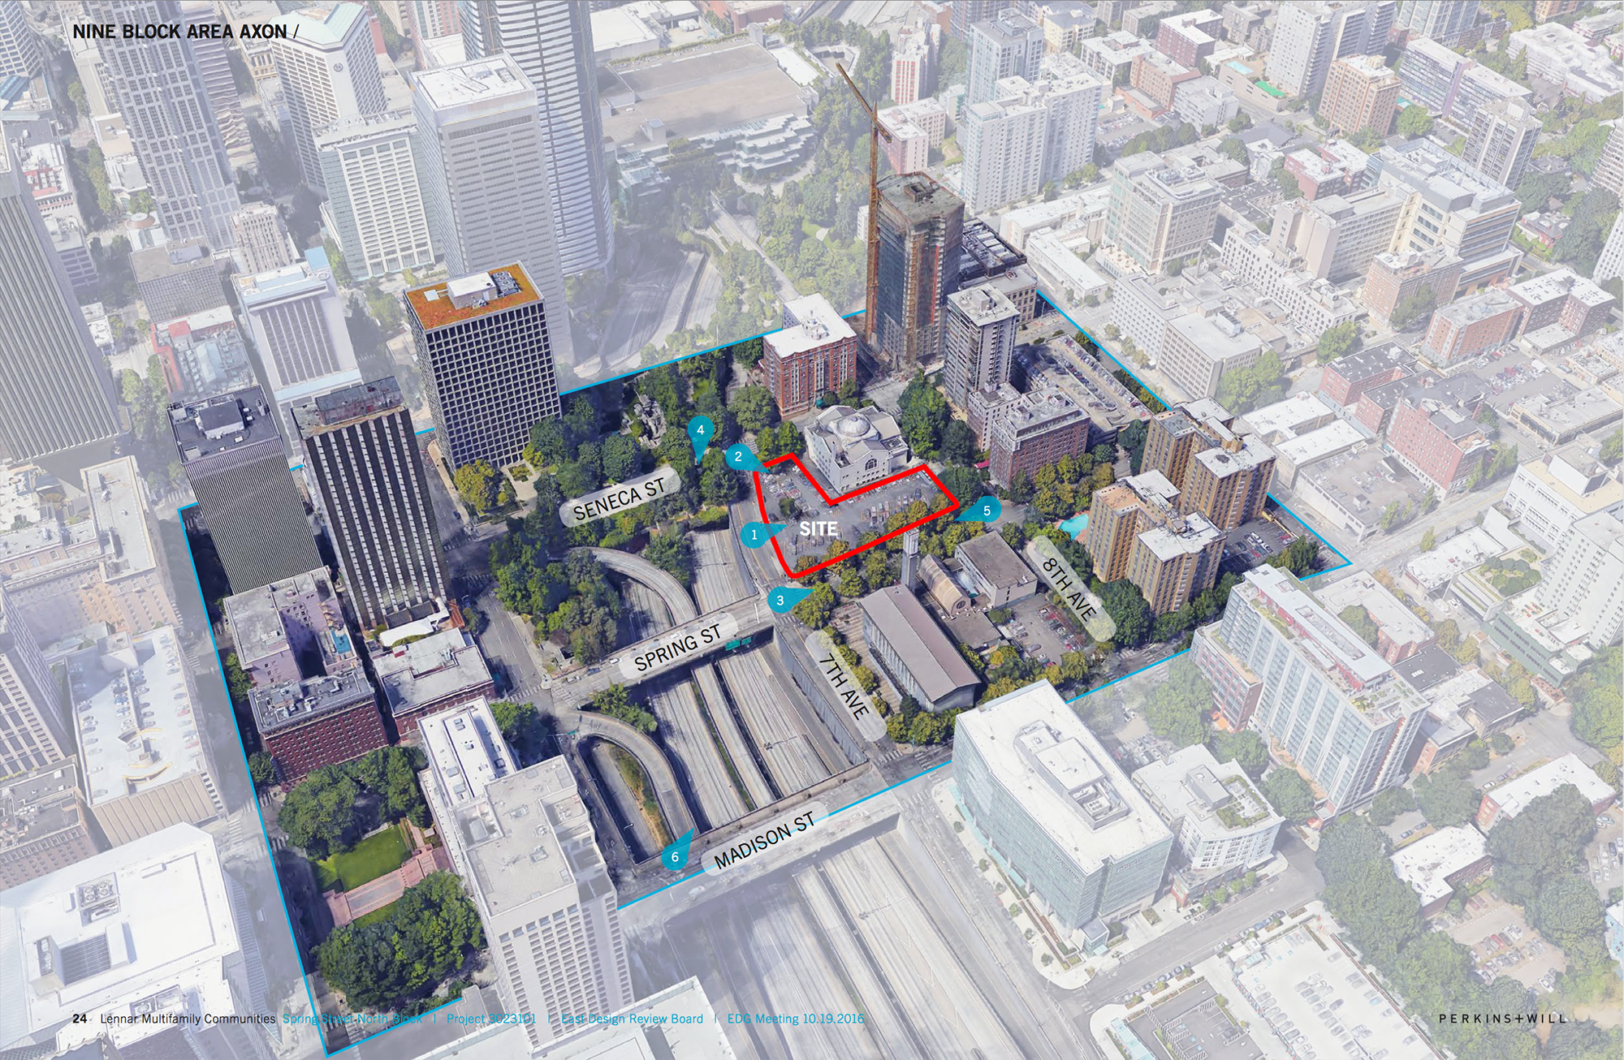Expand the SENECA ST street label
The height and width of the screenshot is (1060, 1624).
[620, 496]
